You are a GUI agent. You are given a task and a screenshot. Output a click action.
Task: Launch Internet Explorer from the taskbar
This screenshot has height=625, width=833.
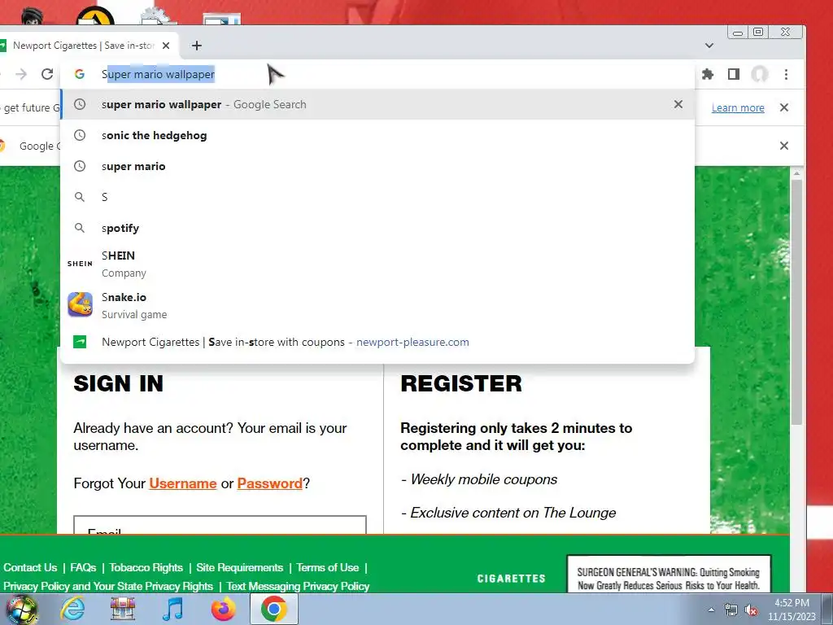pyautogui.click(x=72, y=609)
